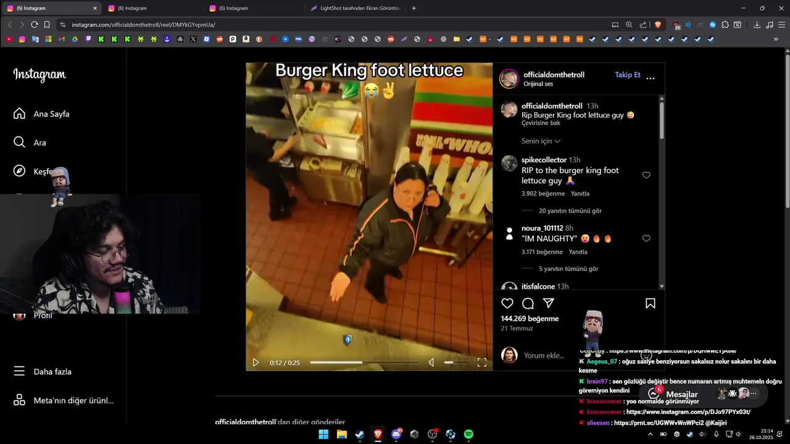Open Spotify from taskbar

click(468, 434)
